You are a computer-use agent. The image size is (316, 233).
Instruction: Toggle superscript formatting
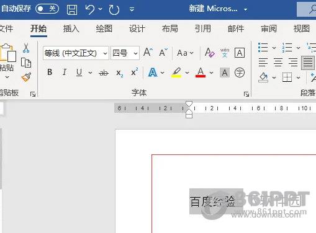pos(135,73)
